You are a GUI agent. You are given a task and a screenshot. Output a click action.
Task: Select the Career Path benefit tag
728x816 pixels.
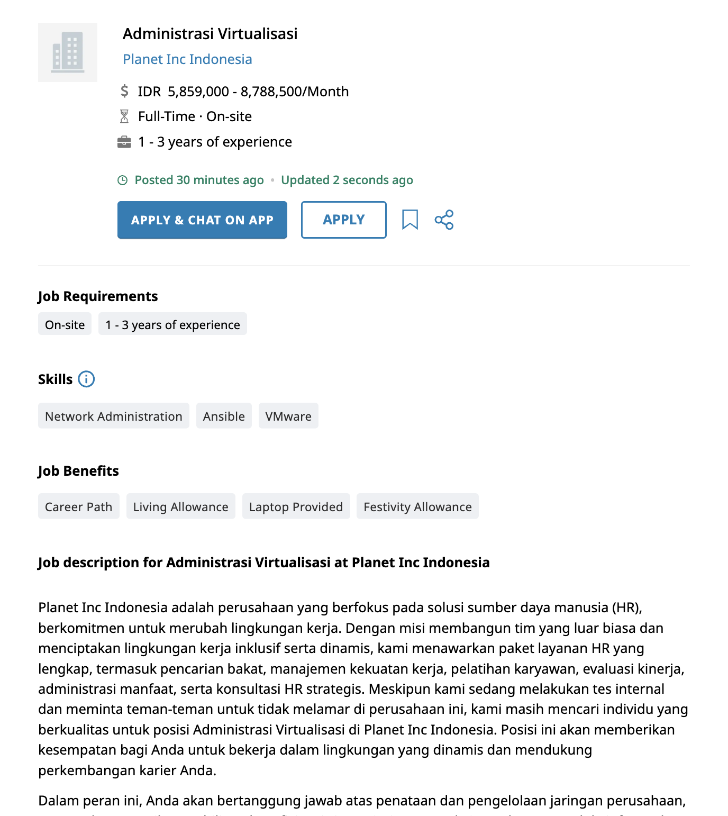pyautogui.click(x=78, y=506)
